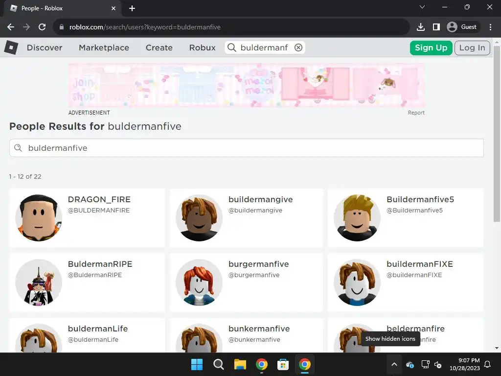
Task: Click the OneDrive cloud tray icon
Action: (410, 364)
